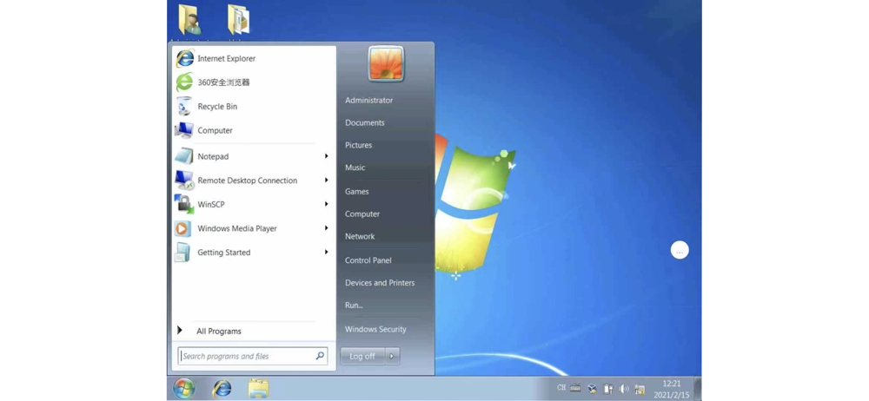This screenshot has height=401, width=869.
Task: Click the CH language indicator in tray
Action: pos(561,388)
